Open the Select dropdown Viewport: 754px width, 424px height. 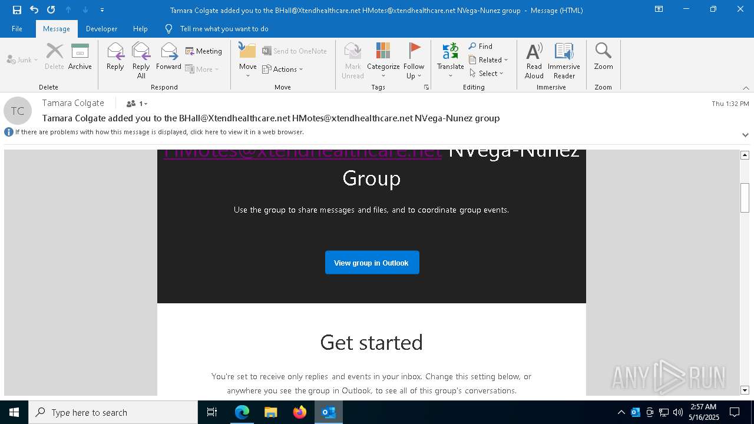(x=487, y=73)
